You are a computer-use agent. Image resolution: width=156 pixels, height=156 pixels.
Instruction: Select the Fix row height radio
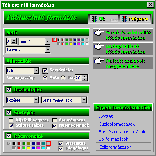[x=63, y=78]
